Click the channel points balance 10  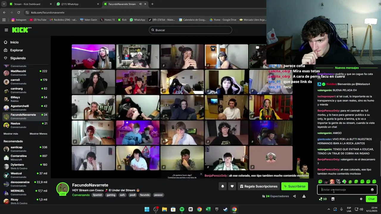click(x=323, y=199)
